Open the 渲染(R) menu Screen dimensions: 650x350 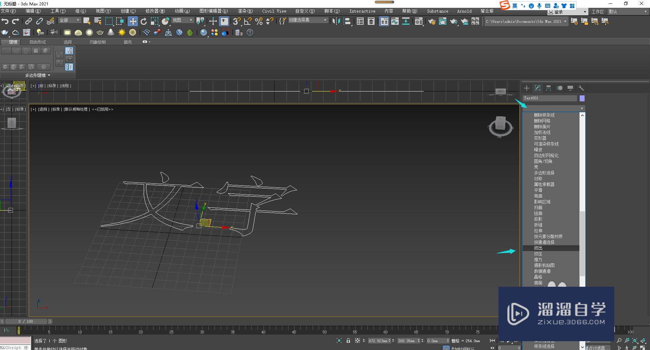245,11
